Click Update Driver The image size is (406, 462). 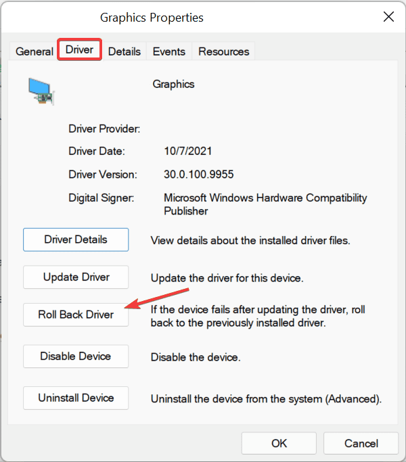(x=76, y=277)
